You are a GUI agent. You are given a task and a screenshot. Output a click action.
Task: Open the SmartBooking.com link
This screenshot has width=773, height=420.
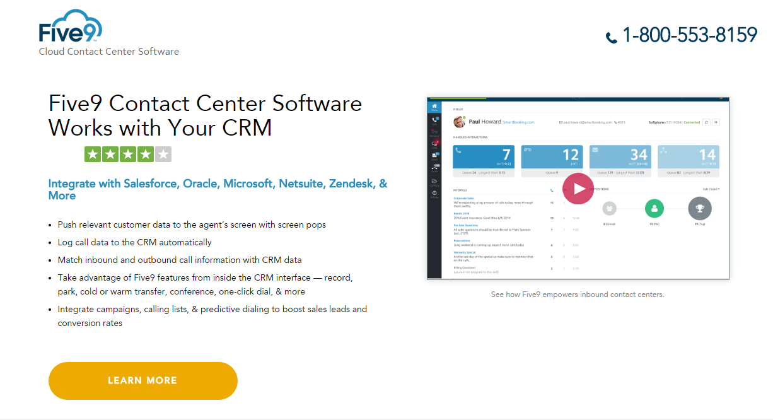tap(518, 122)
